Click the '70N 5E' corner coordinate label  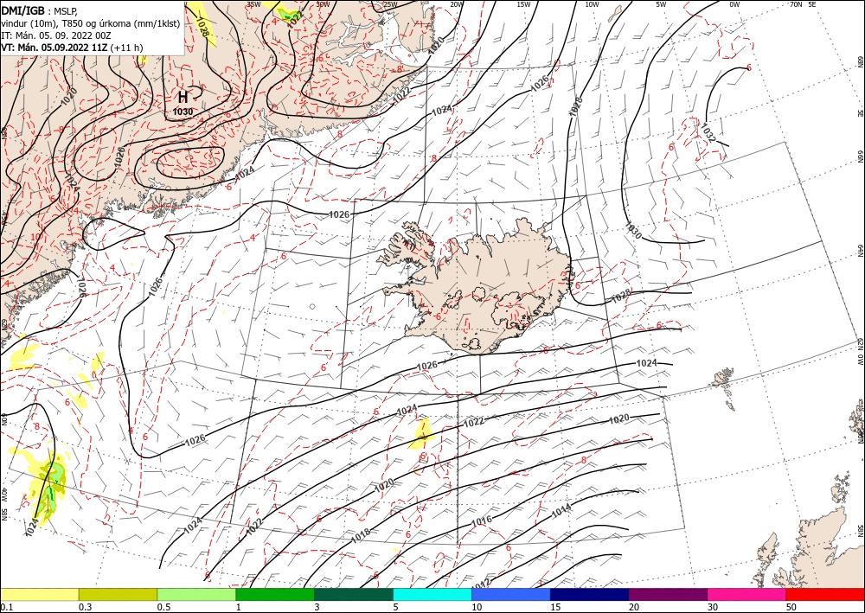803,4
